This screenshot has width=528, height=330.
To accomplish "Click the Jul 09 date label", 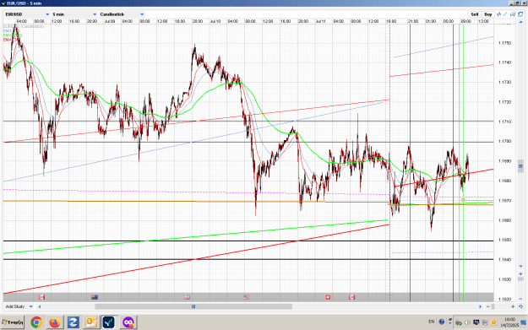I will point(110,21).
